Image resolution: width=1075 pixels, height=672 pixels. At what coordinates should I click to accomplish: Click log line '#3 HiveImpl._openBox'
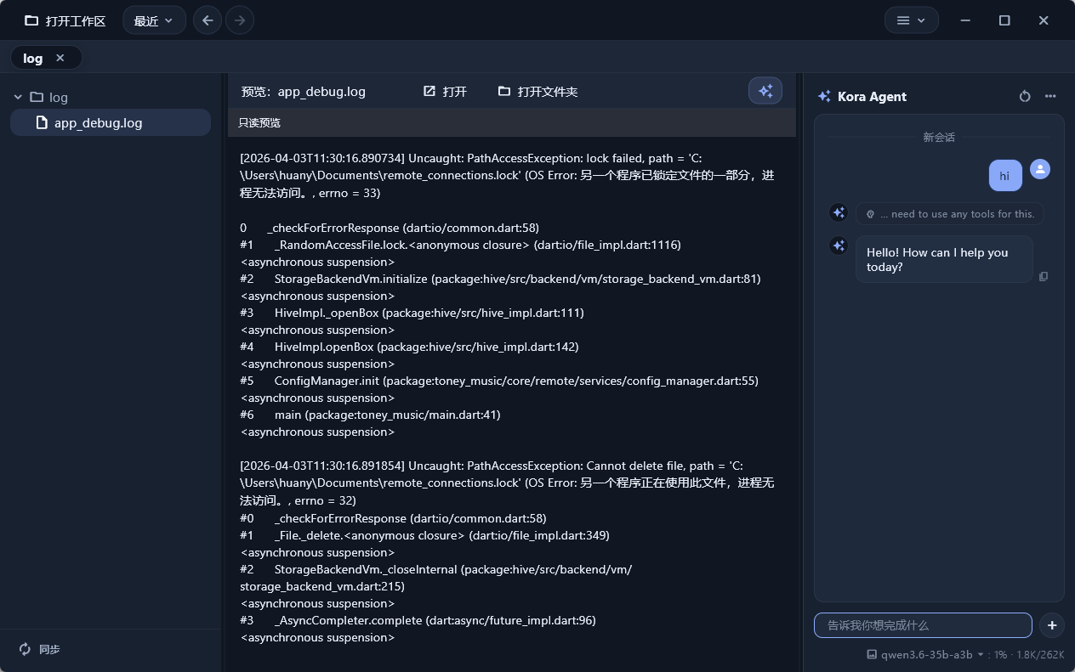click(x=412, y=313)
